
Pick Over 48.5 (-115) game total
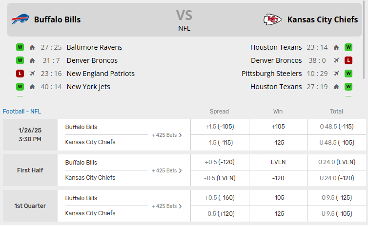(x=337, y=127)
